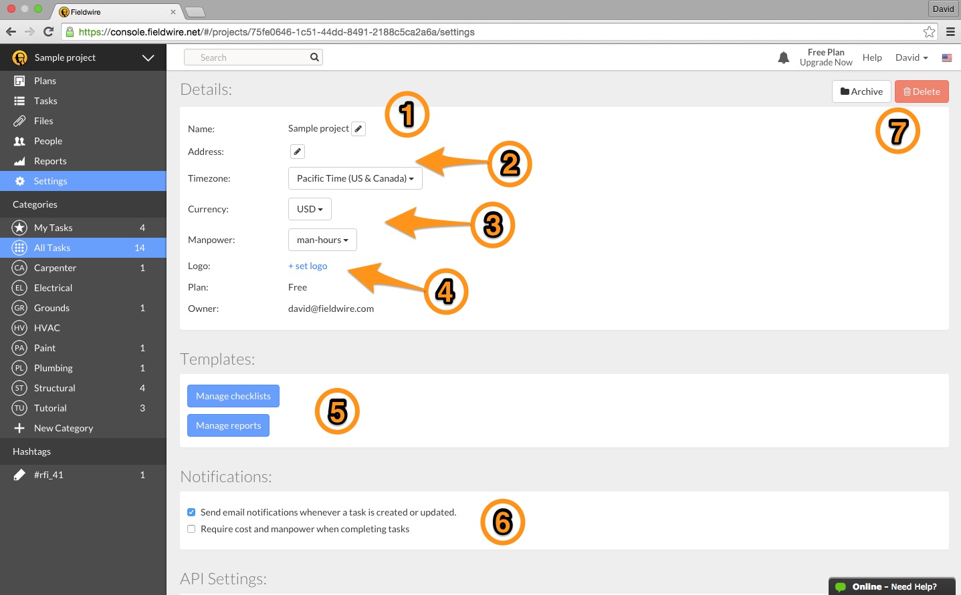Click the search magnifier icon

(x=314, y=57)
